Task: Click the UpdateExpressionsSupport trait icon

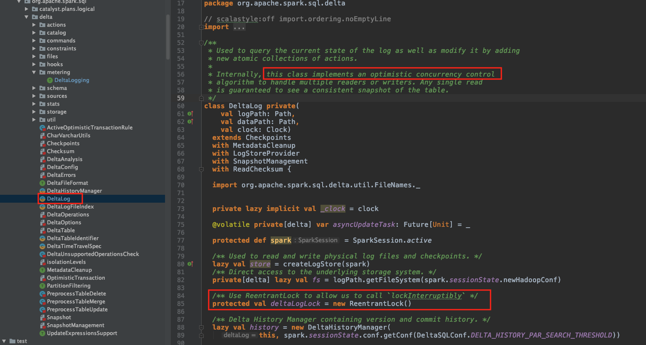Action: (42, 333)
